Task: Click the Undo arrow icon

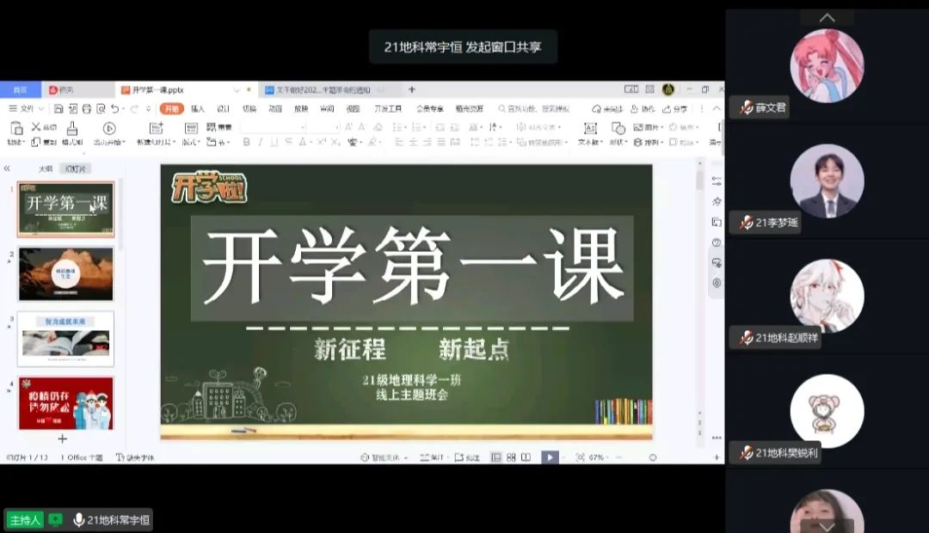Action: pos(115,109)
